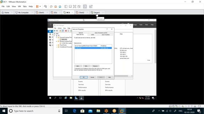Screen dimensions: 204x114
Task: Click DNS Manager forward arrow icon
Action: point(57,31)
